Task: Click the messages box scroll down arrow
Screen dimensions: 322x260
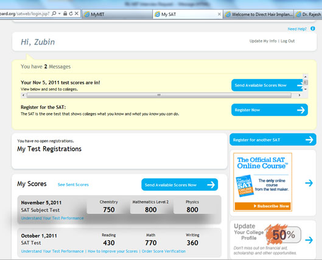Action: tap(306, 89)
